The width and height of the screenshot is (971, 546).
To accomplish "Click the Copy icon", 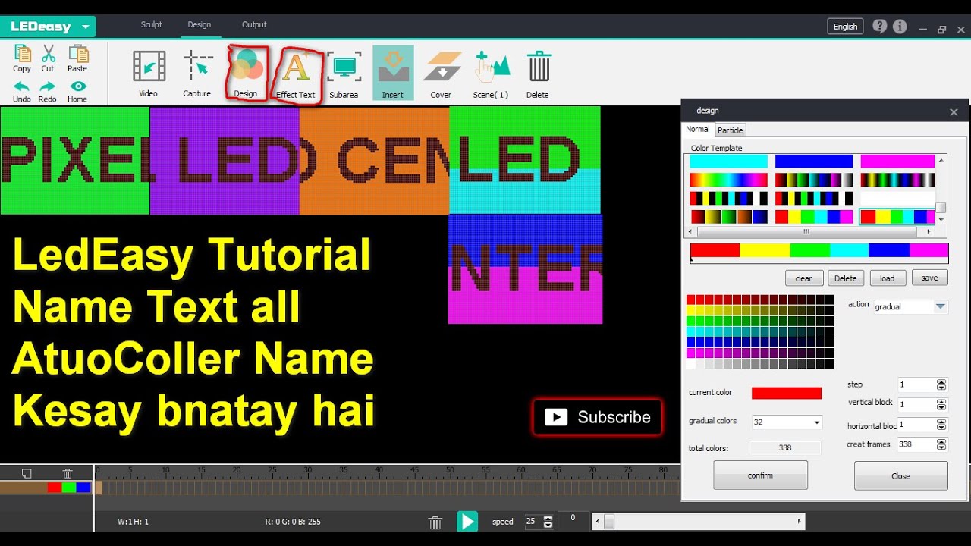I will (x=22, y=55).
